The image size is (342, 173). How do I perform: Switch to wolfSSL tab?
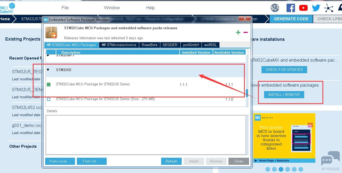coord(210,45)
